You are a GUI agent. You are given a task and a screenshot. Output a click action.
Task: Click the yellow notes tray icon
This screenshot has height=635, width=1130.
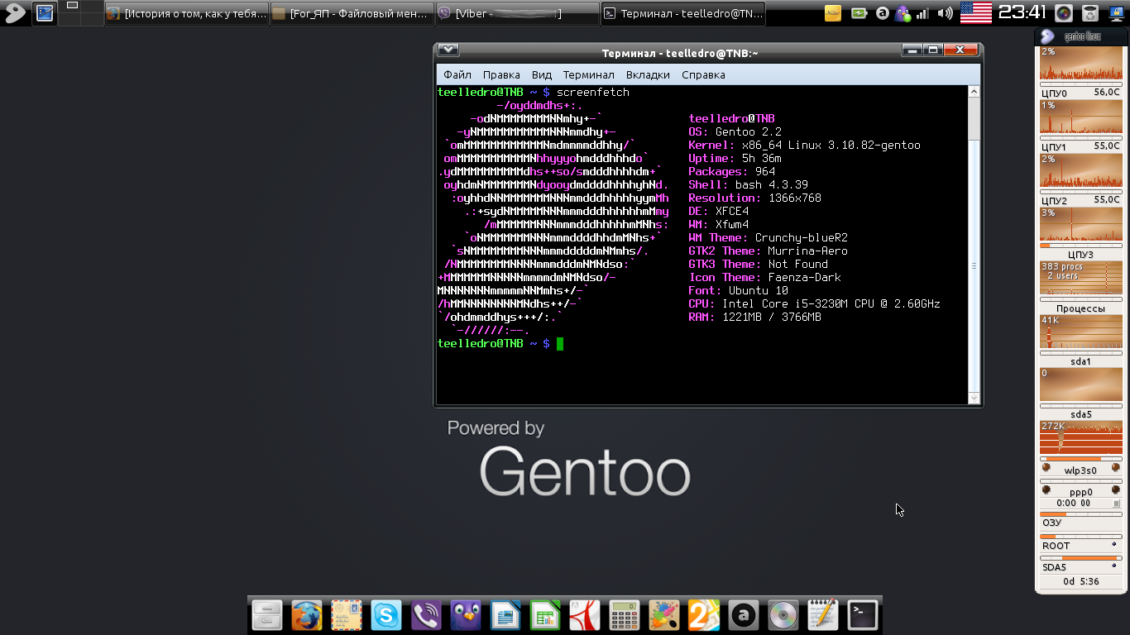pyautogui.click(x=833, y=13)
